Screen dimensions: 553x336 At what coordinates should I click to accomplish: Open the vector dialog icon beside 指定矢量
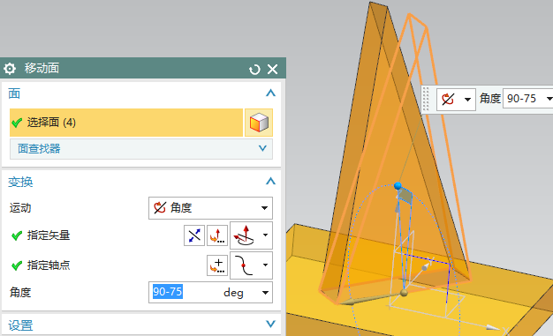(217, 235)
